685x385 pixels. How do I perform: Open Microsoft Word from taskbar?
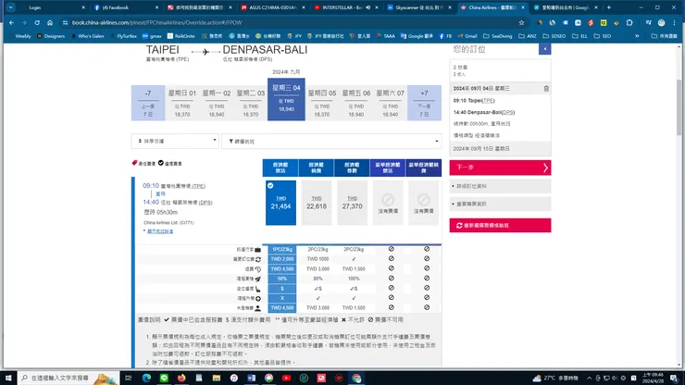point(251,378)
